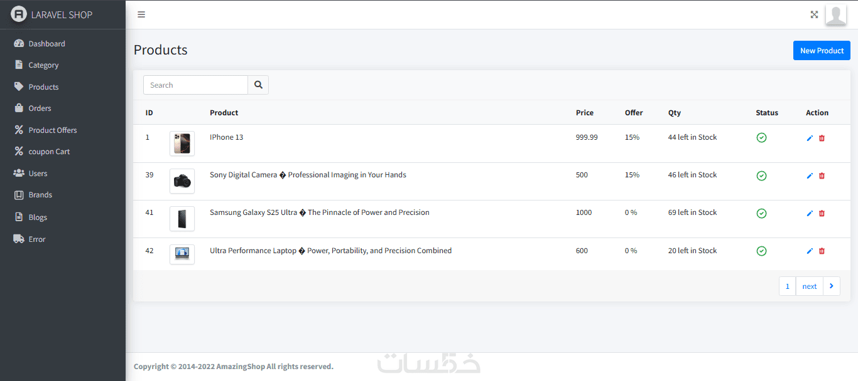Click the search magnifier button

(258, 85)
